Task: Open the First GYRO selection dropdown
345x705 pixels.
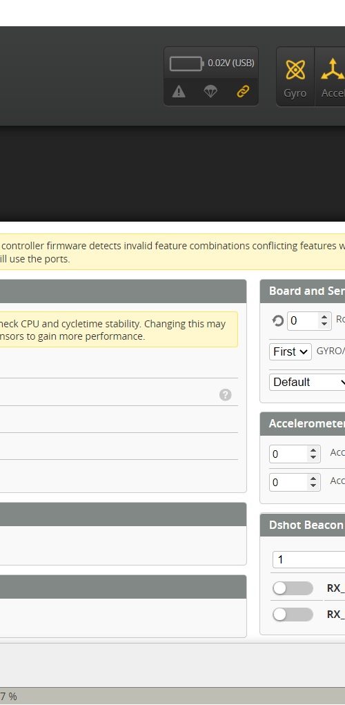Action: coord(290,351)
